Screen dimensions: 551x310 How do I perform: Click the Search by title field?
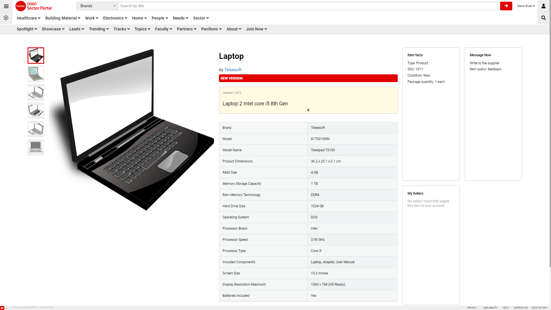point(309,6)
